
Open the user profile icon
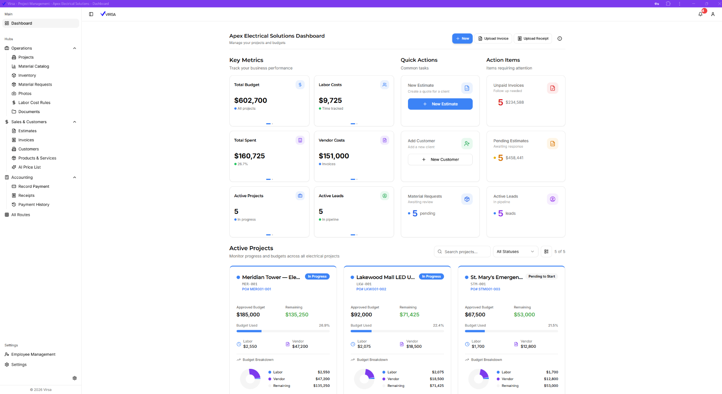pyautogui.click(x=713, y=14)
